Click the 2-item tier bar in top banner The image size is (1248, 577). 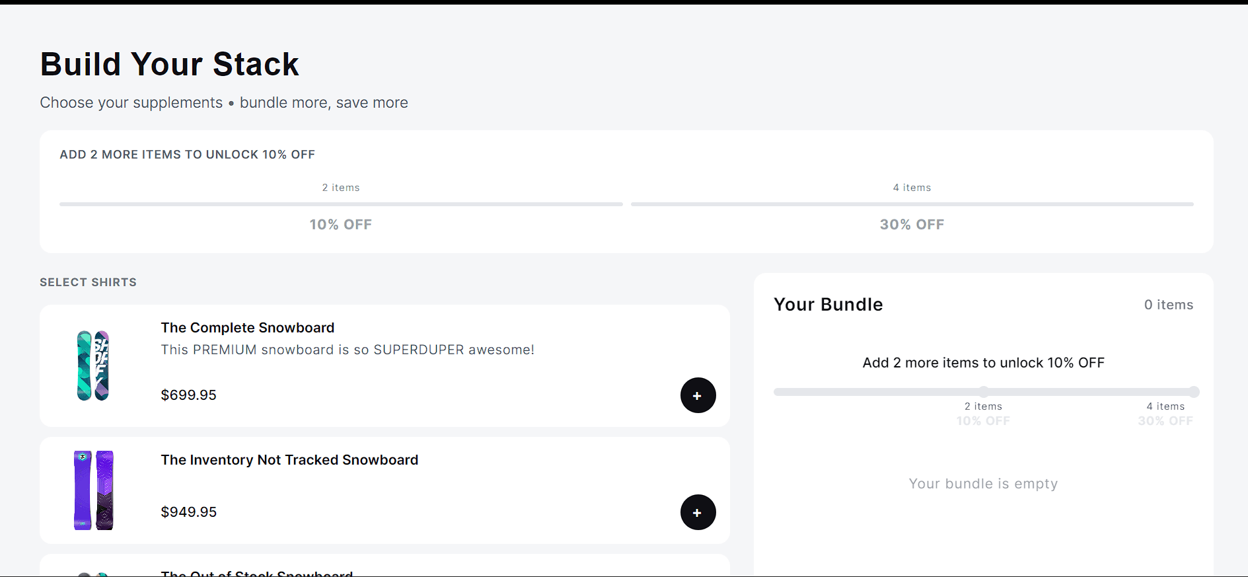(341, 204)
